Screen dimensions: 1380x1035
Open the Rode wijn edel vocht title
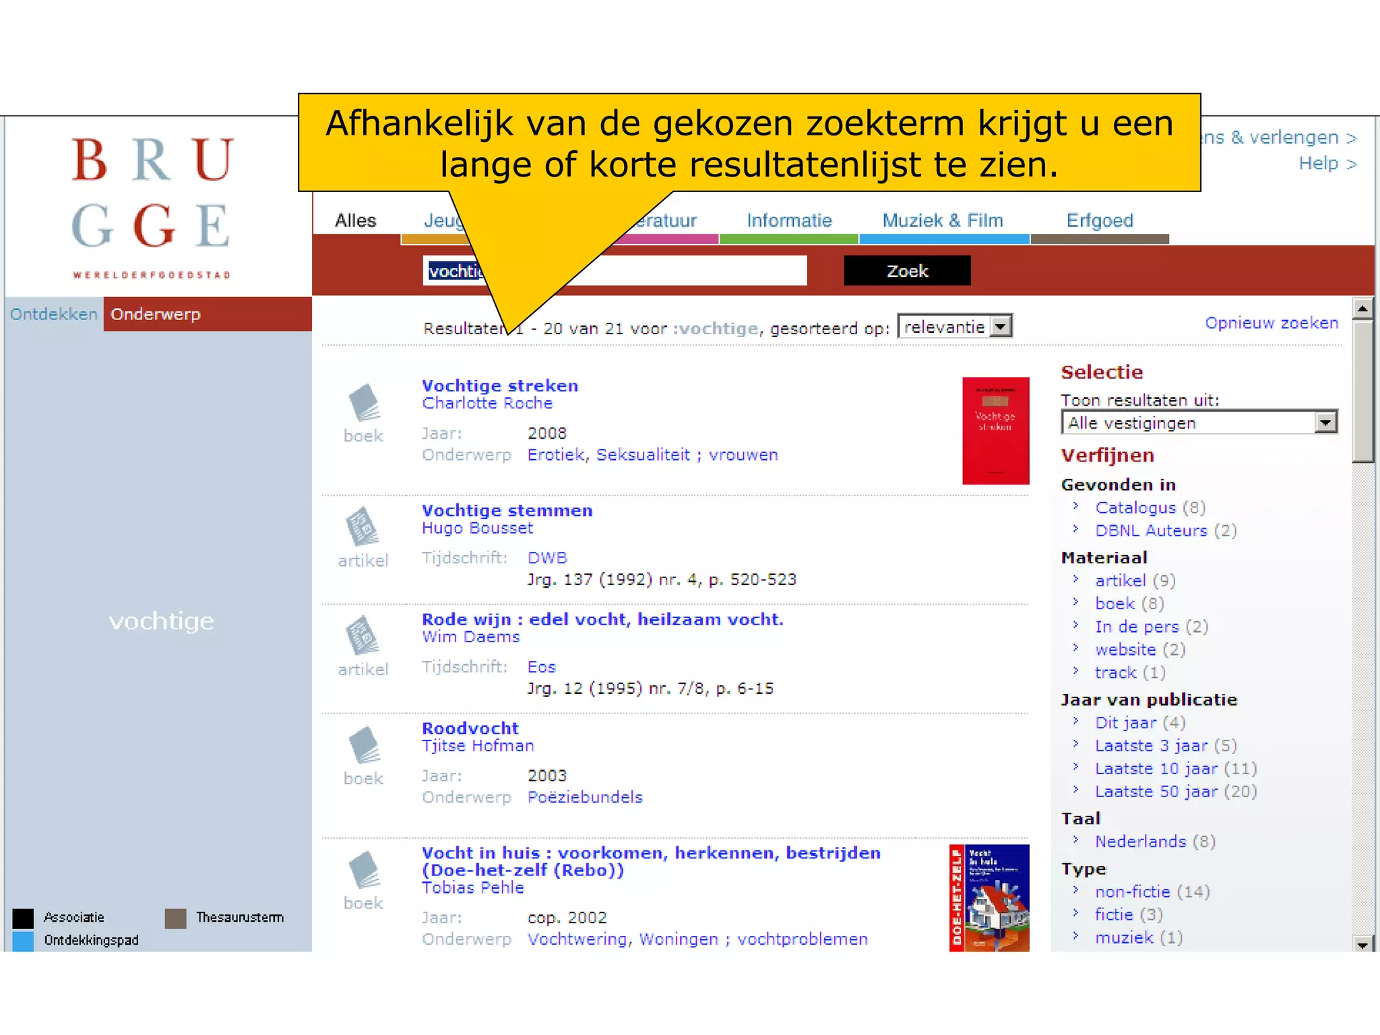click(602, 619)
